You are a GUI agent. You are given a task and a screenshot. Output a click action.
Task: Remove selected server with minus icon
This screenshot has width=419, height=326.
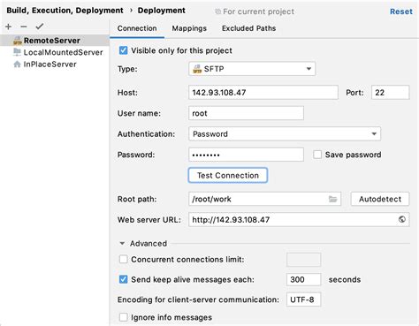coord(24,27)
